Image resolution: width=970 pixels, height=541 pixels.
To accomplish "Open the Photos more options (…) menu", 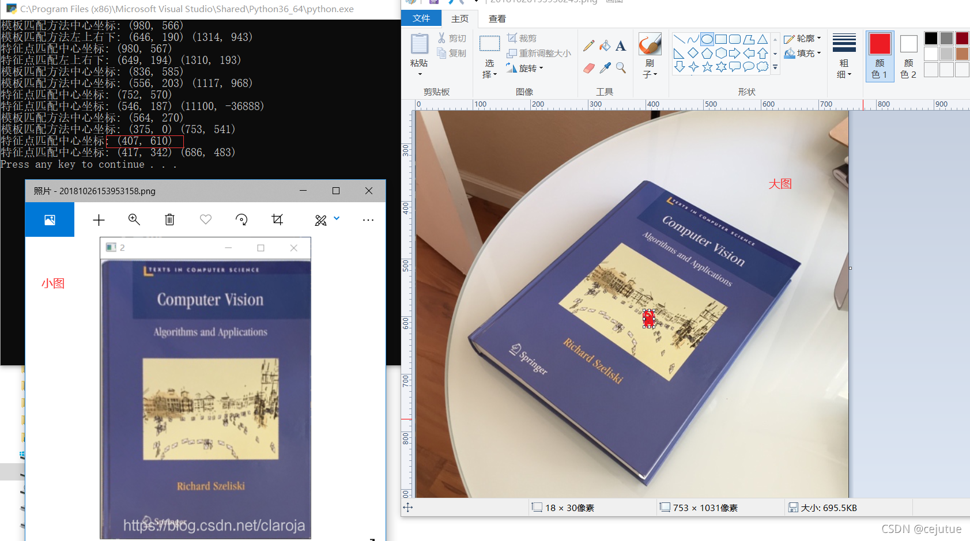I will pos(368,220).
